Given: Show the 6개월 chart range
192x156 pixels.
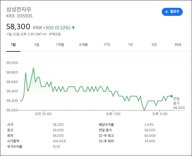Looking at the screenshot, I should tap(83, 44).
